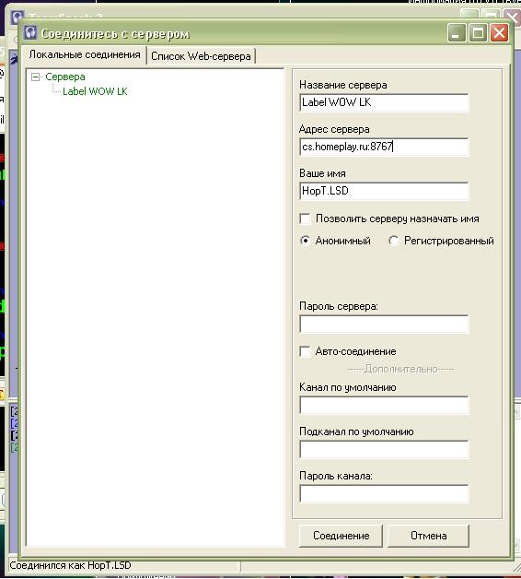This screenshot has width=521, height=579.
Task: Click the Соединение button
Action: click(342, 536)
